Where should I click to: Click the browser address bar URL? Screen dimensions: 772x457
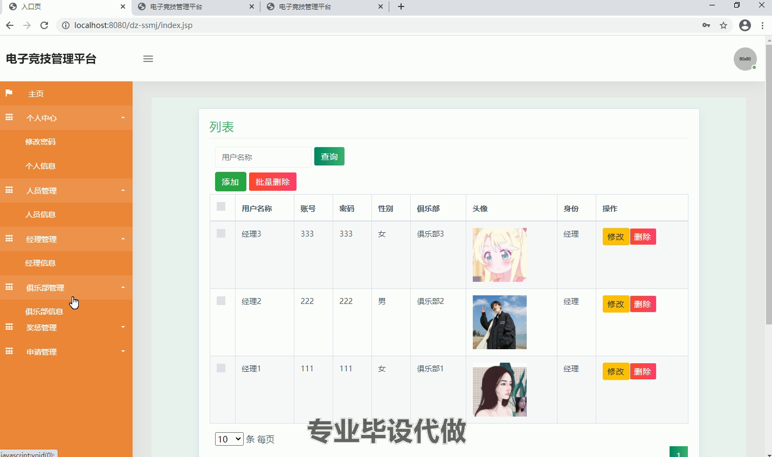pyautogui.click(x=134, y=25)
